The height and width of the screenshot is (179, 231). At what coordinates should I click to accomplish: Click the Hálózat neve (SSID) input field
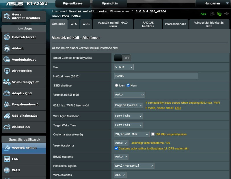[156, 76]
